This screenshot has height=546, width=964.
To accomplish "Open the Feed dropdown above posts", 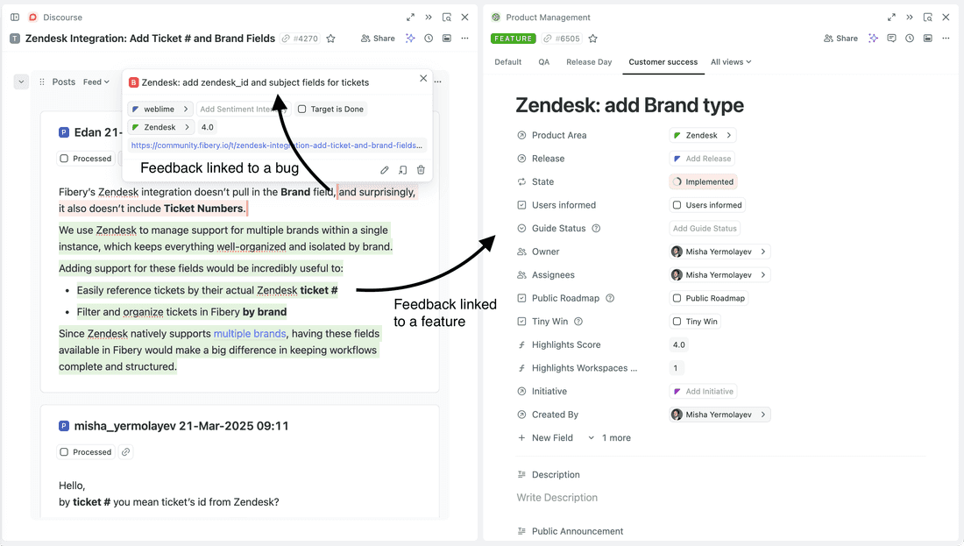I will click(x=97, y=81).
